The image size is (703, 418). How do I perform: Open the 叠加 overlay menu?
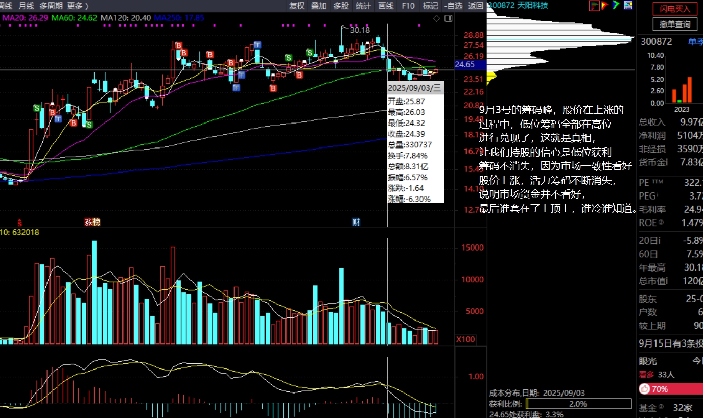[319, 6]
